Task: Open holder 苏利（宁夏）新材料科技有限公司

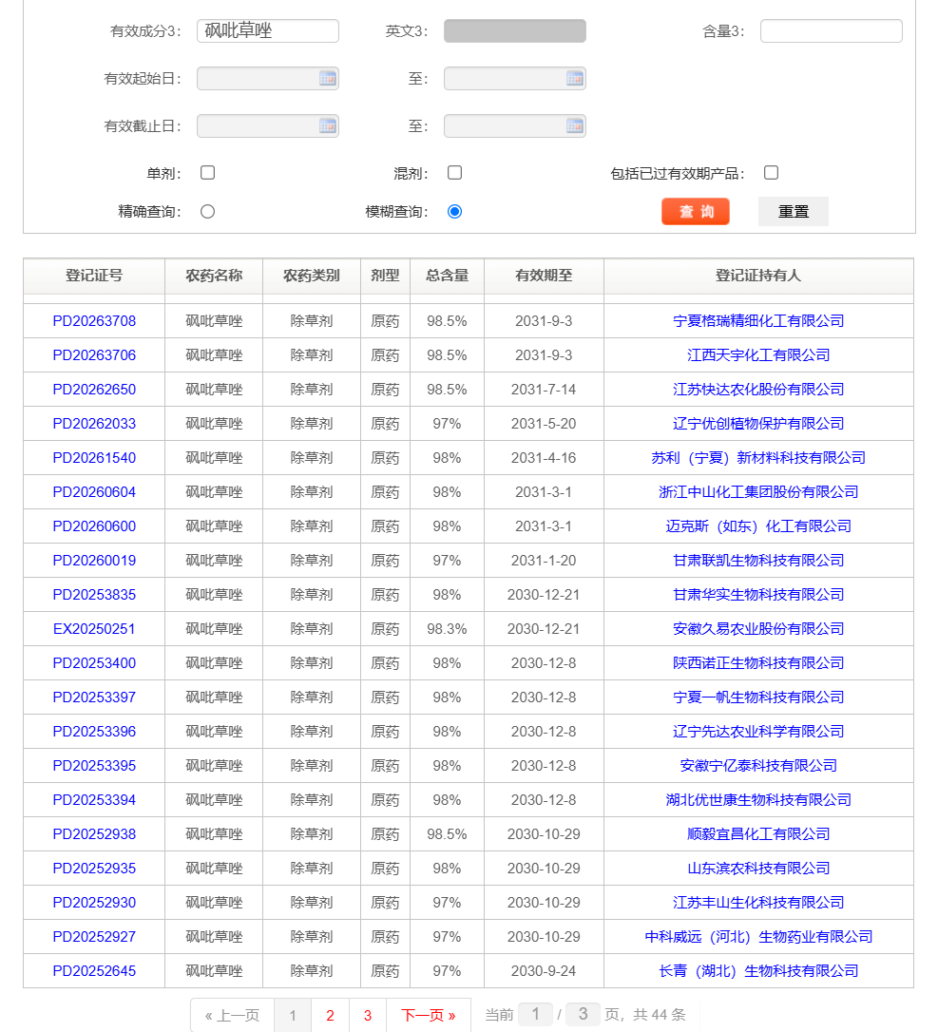Action: coord(758,458)
